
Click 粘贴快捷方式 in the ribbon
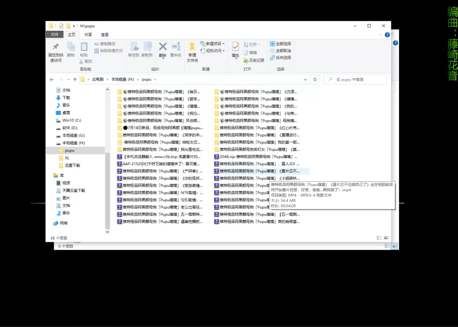click(108, 51)
